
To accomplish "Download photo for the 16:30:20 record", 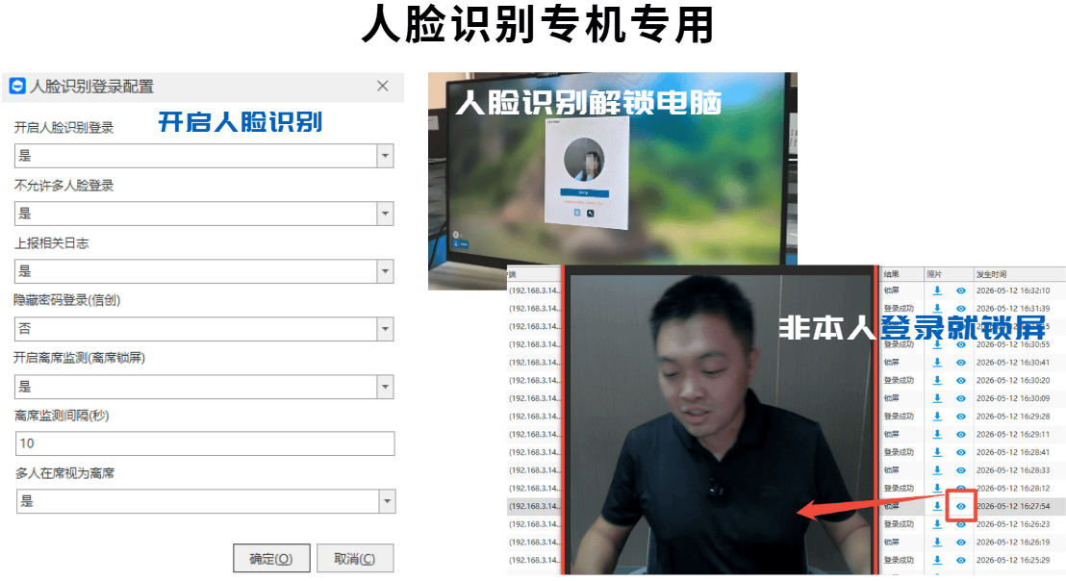I will (937, 381).
